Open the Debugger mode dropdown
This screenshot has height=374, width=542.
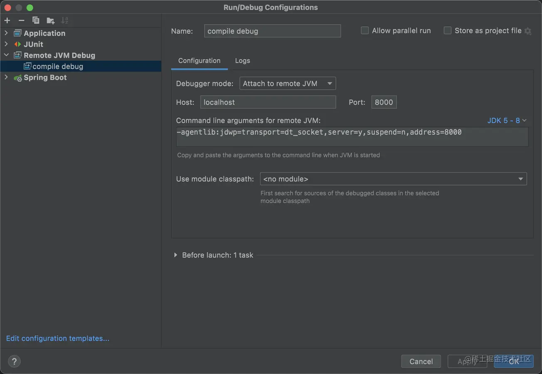[288, 84]
